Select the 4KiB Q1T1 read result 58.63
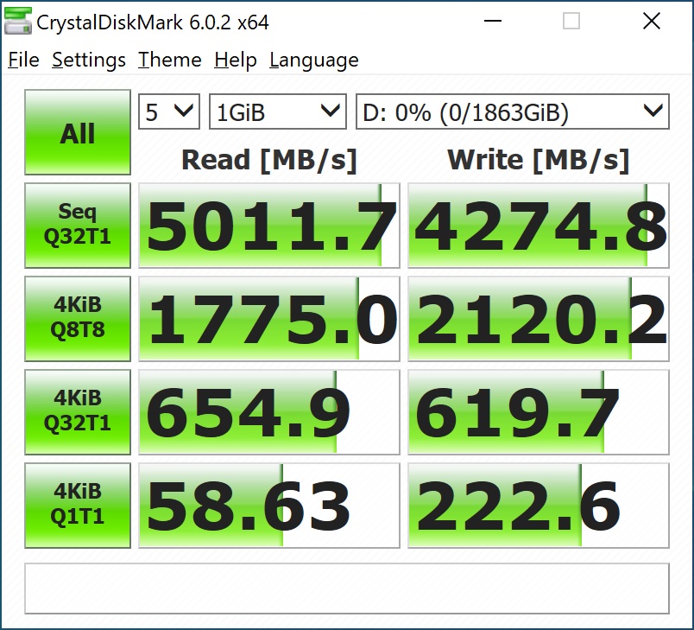 (x=269, y=506)
